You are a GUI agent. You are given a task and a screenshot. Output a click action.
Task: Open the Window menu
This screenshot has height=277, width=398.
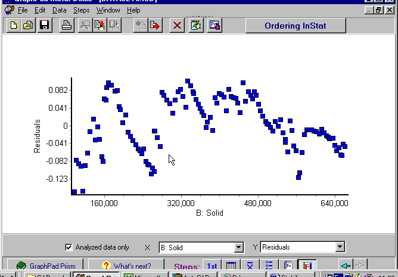click(x=108, y=10)
